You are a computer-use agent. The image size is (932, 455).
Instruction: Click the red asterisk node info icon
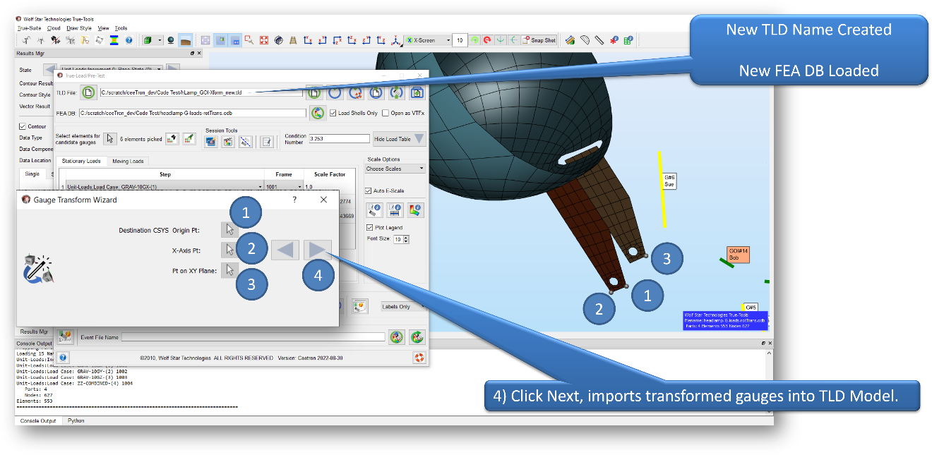[x=613, y=40]
